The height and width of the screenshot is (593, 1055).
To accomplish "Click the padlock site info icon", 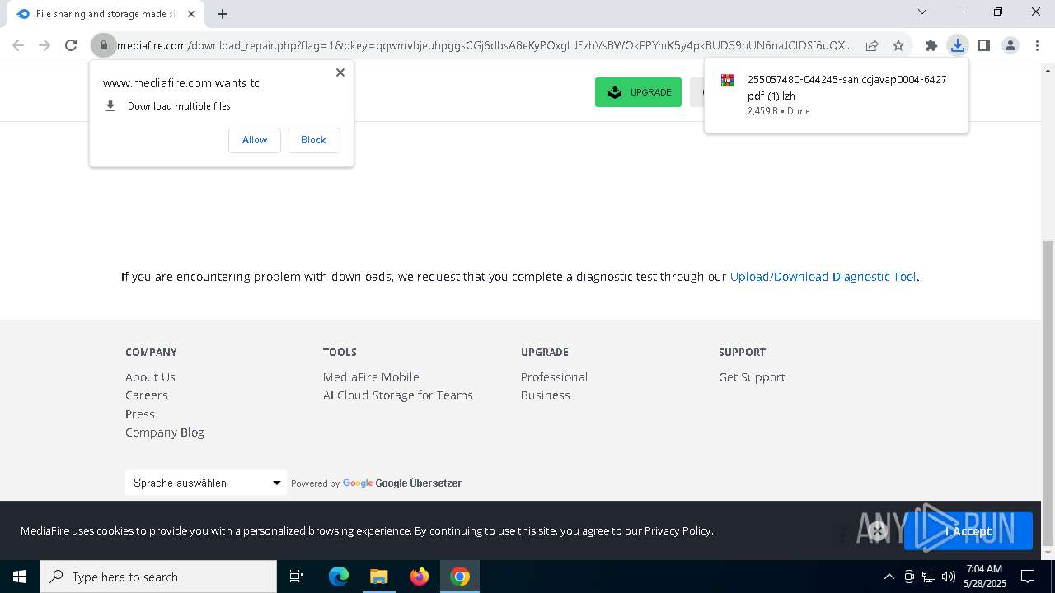I will click(x=104, y=45).
